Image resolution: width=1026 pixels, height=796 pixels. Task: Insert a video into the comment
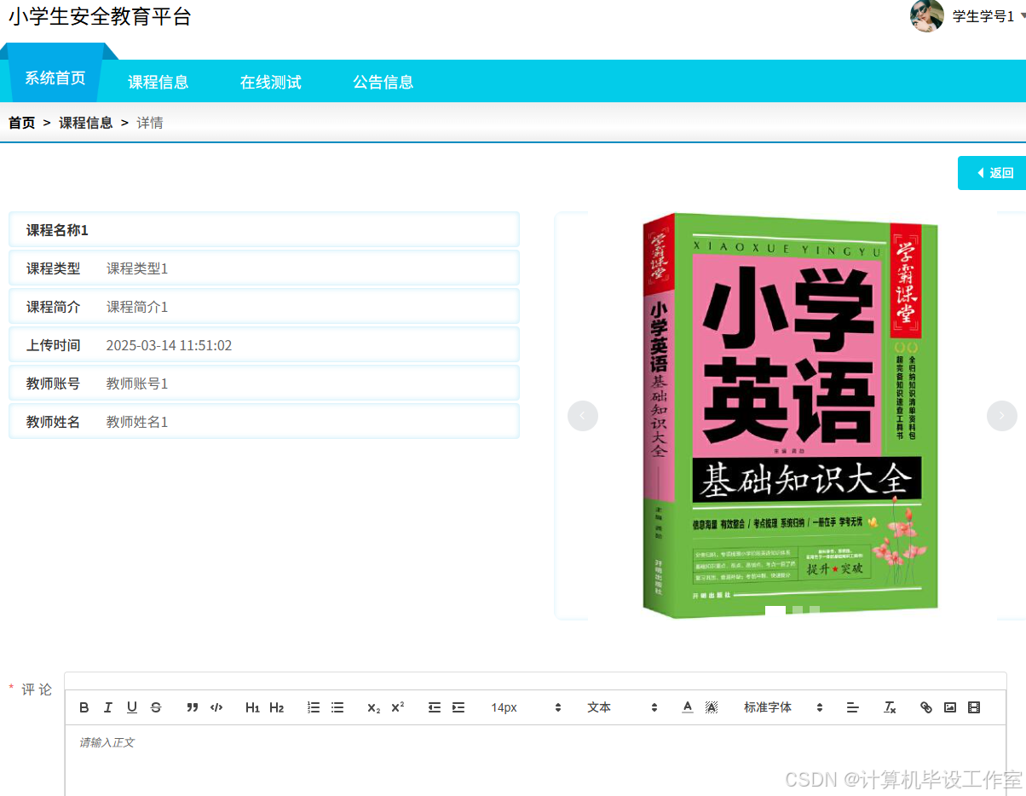point(974,707)
